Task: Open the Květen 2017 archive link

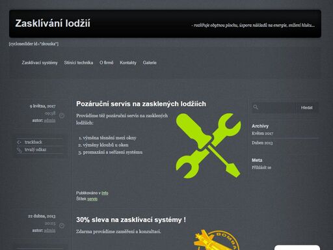Action: (x=262, y=133)
